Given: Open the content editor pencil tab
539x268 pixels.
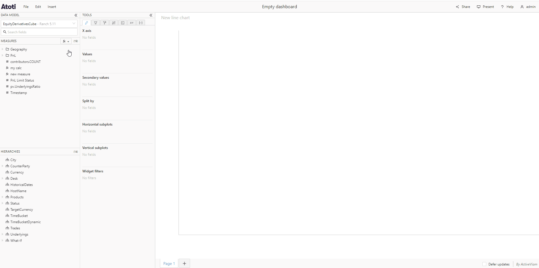Looking at the screenshot, I should [87, 23].
